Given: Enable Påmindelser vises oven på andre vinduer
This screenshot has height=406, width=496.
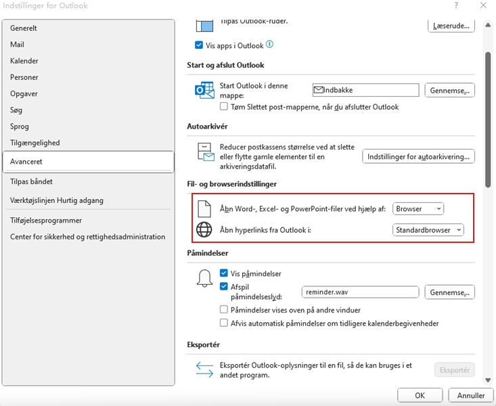Looking at the screenshot, I should [224, 309].
